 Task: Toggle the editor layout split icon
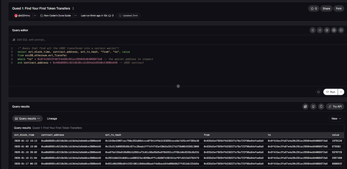[x=341, y=30]
